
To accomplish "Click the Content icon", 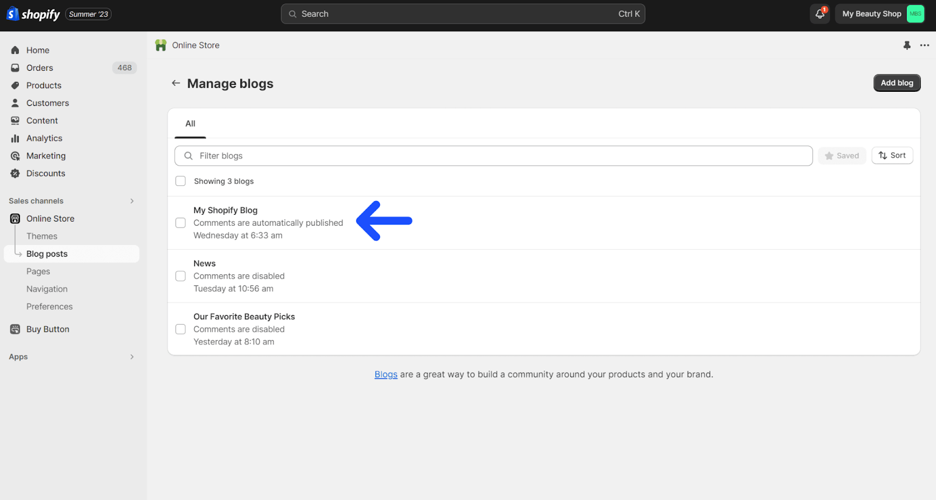I will click(x=15, y=120).
